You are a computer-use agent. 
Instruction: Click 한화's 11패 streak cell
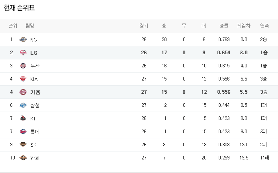[x=264, y=158]
